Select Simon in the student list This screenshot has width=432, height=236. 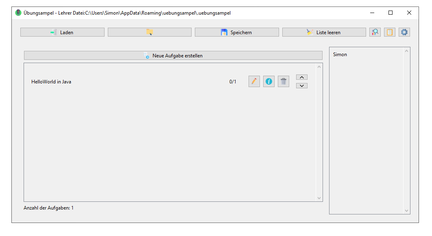tap(340, 55)
